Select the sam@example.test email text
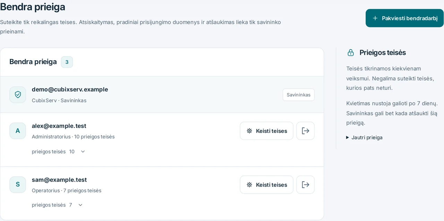The height and width of the screenshot is (221, 444). [x=59, y=180]
